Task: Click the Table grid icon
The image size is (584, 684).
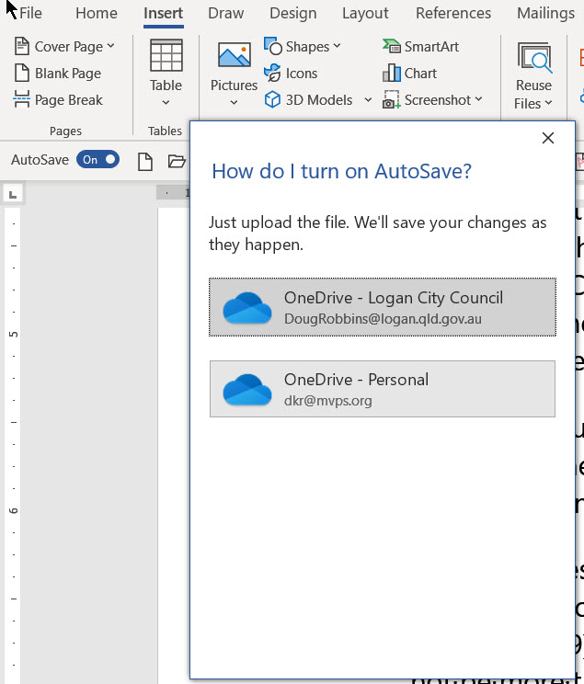Action: coord(166,55)
